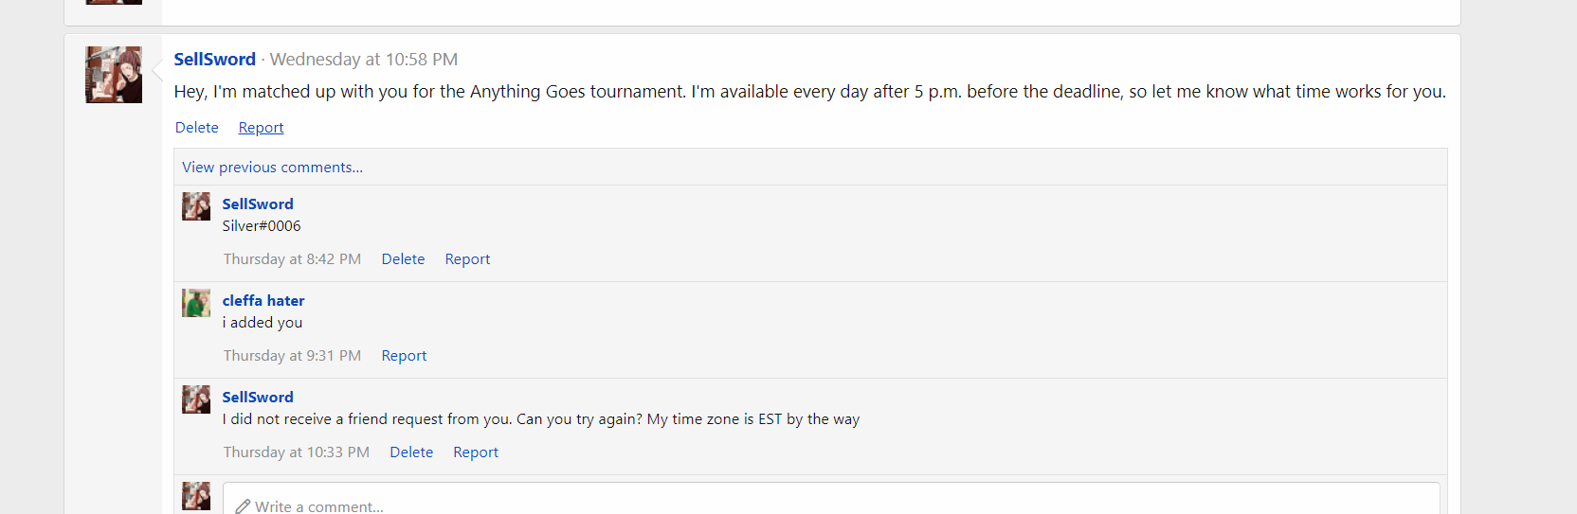Click SellSword username above Silver#0006 comment
This screenshot has width=1577, height=514.
tap(258, 204)
